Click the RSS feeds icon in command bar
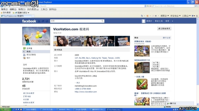This screenshot has height=111, width=199. [x=147, y=16]
